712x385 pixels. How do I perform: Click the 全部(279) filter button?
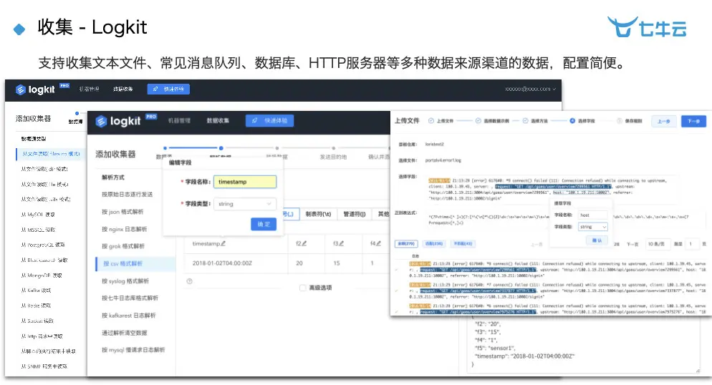pos(406,243)
